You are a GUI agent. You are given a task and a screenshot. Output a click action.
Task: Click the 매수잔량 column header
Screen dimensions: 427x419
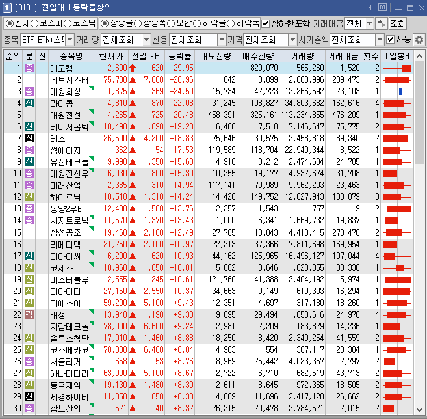258,56
